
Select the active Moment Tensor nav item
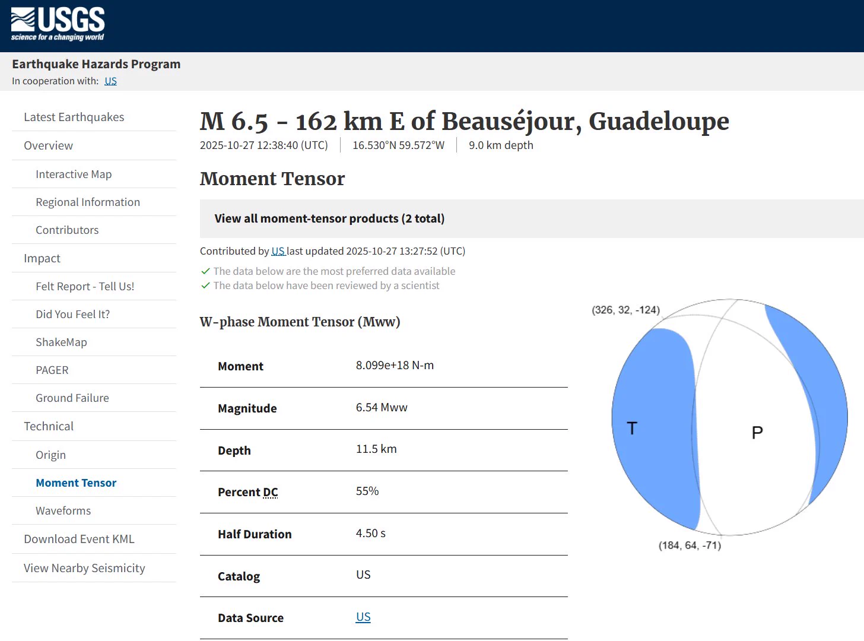pyautogui.click(x=76, y=483)
